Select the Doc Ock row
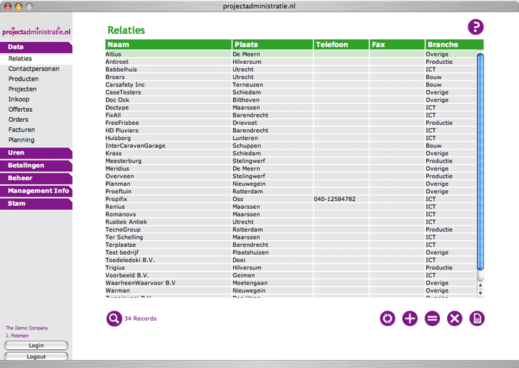The image size is (519, 368). (290, 100)
